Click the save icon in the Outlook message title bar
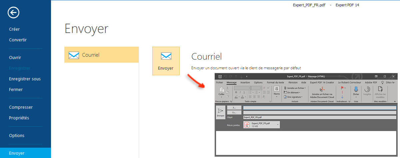The width and height of the screenshot is (400, 158). tap(220, 76)
